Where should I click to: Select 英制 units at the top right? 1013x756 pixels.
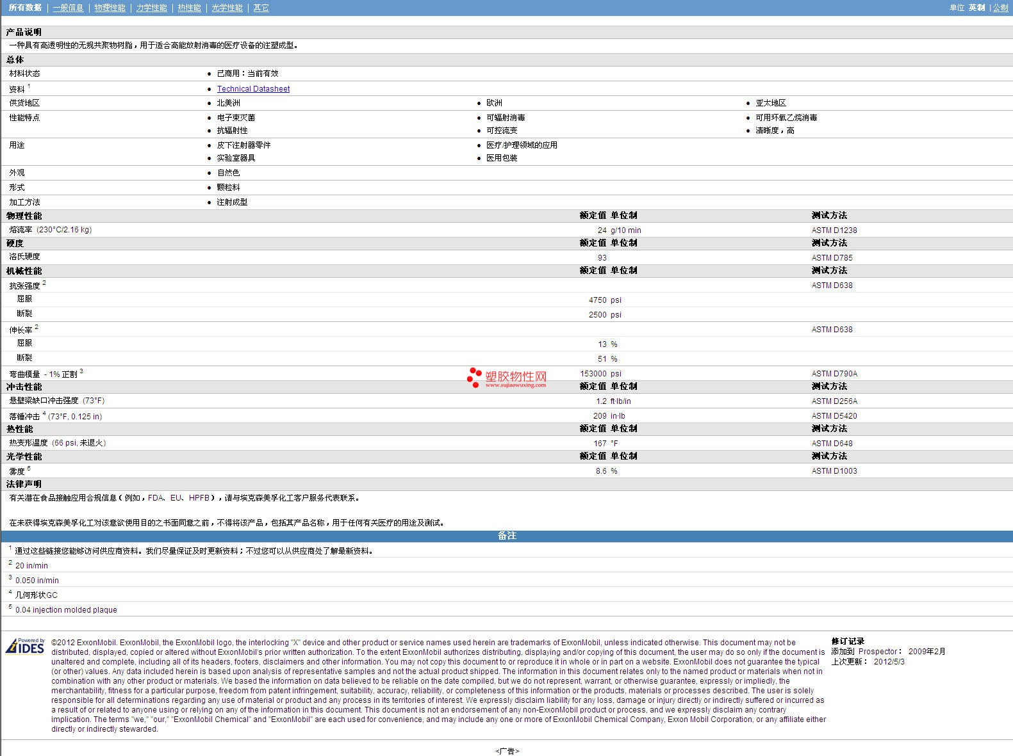(976, 8)
